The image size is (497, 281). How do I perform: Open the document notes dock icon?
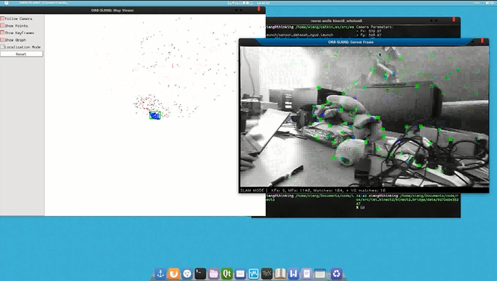[x=306, y=273]
